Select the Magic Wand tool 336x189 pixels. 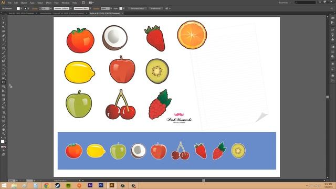(3, 27)
